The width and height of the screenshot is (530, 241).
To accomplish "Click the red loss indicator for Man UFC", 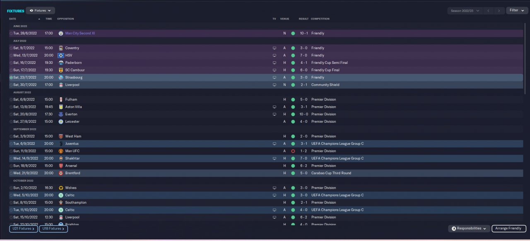I will click(293, 151).
